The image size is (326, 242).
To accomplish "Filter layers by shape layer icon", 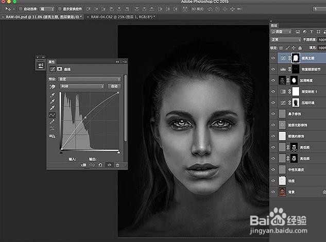I will coord(318,32).
